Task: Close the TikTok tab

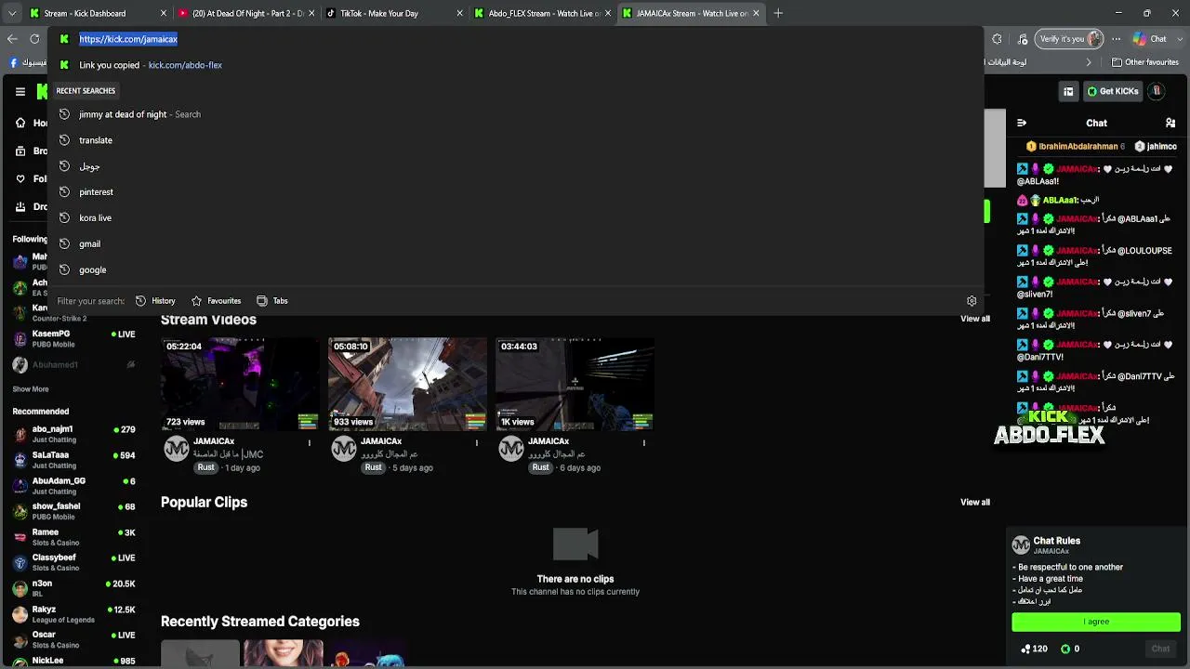Action: point(460,14)
